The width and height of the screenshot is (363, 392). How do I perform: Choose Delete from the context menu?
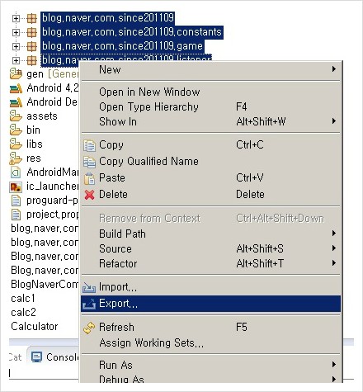pyautogui.click(x=210, y=195)
